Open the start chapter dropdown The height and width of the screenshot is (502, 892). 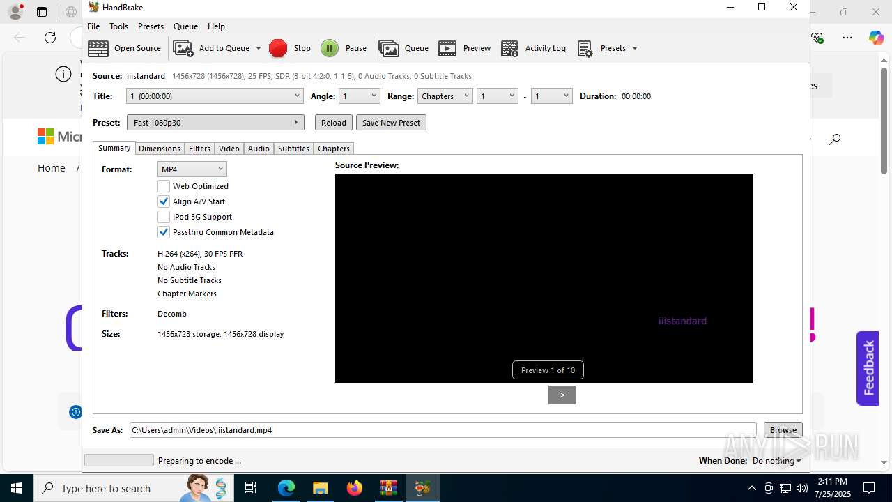498,96
